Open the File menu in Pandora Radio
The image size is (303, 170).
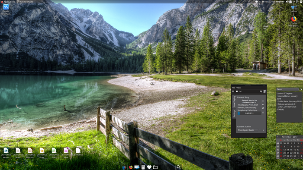coord(233,88)
